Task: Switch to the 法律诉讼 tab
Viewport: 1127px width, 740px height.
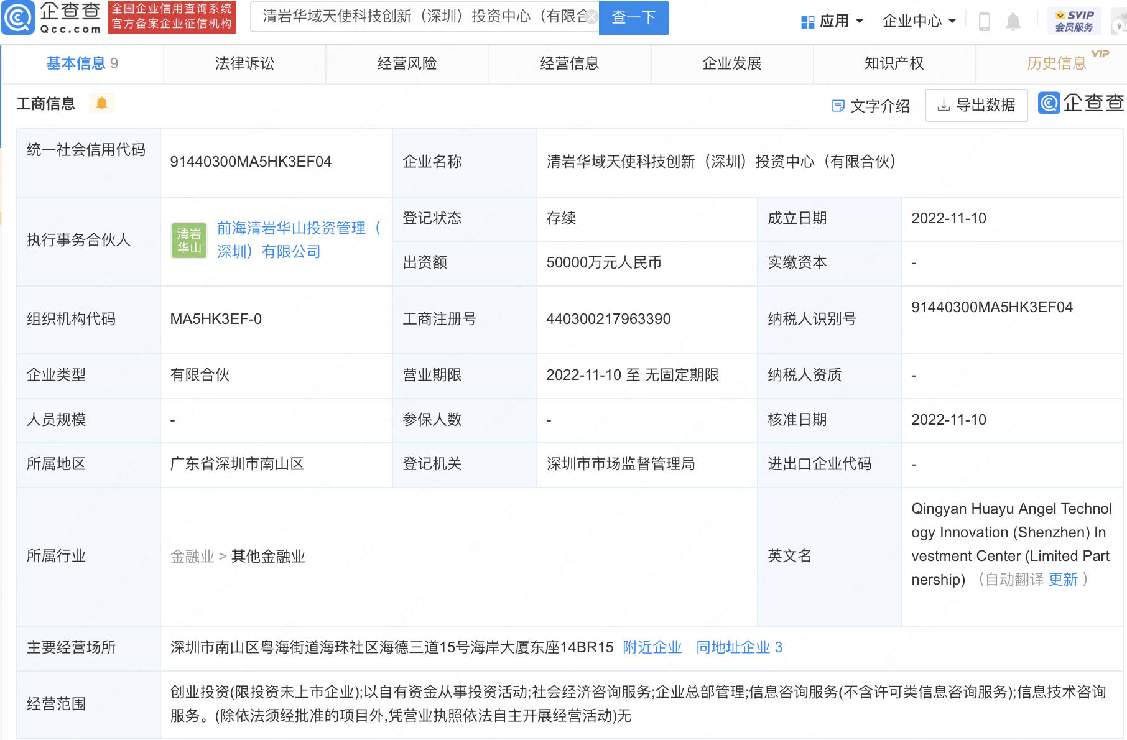Action: (244, 63)
